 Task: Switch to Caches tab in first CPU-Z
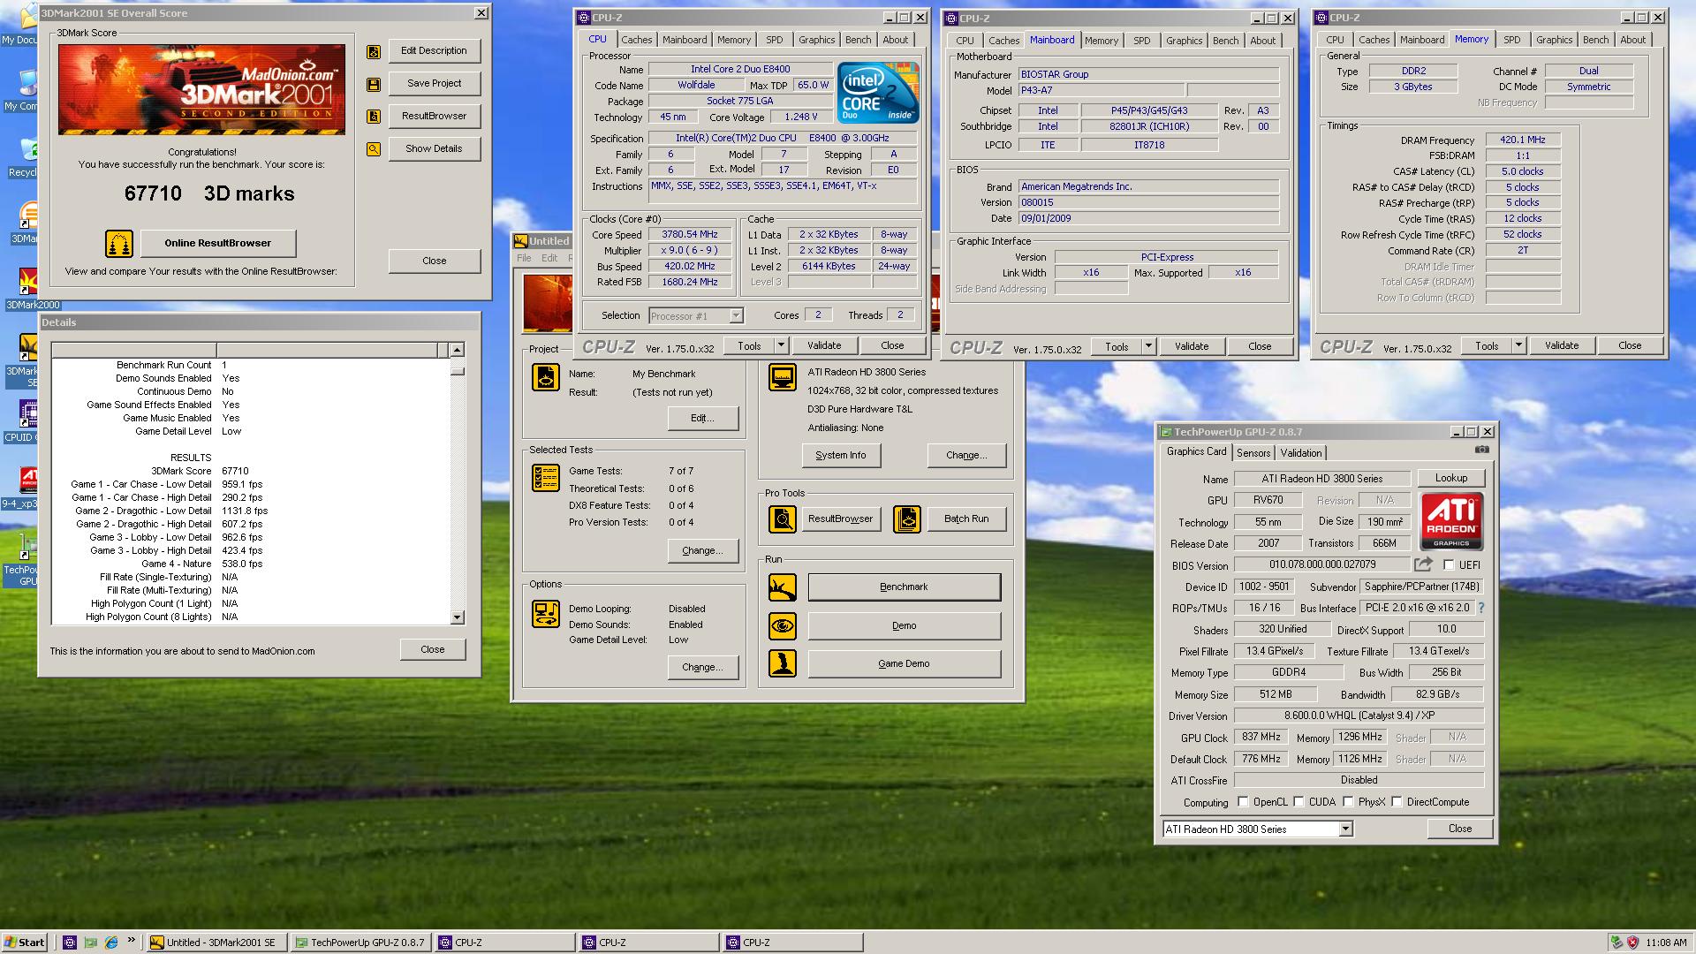click(x=636, y=40)
